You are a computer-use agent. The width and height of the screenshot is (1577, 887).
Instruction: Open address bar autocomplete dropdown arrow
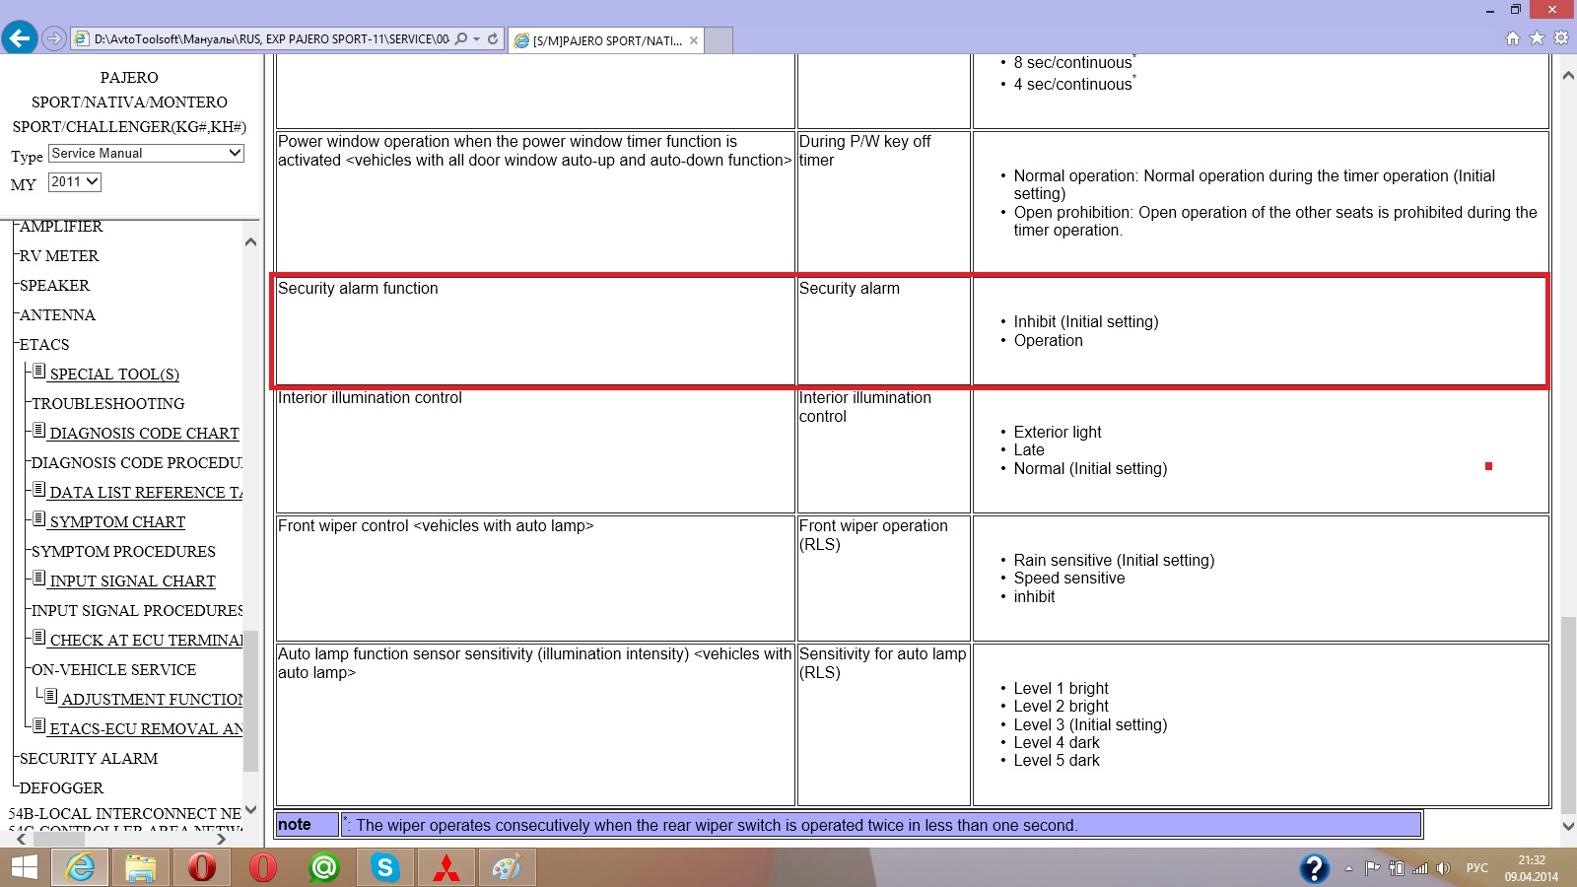[x=477, y=39]
